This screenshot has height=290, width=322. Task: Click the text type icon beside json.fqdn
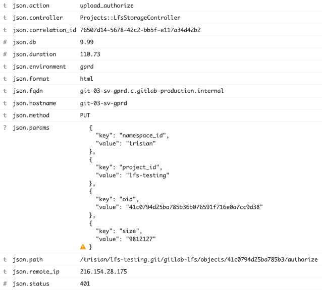(x=5, y=91)
